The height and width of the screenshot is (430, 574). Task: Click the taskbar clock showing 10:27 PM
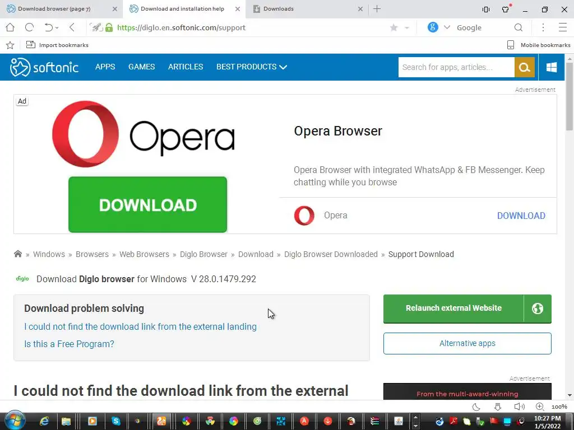547,422
